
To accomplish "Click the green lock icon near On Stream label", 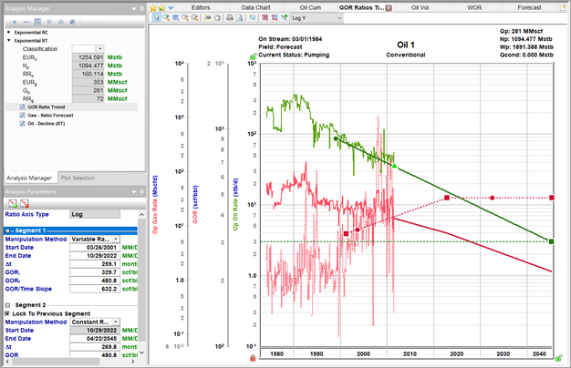I will pyautogui.click(x=253, y=56).
